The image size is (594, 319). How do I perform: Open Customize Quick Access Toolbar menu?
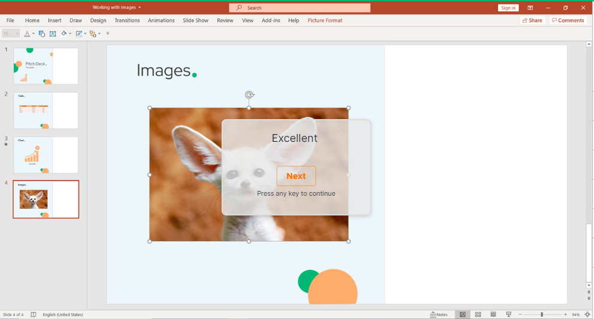(x=108, y=34)
